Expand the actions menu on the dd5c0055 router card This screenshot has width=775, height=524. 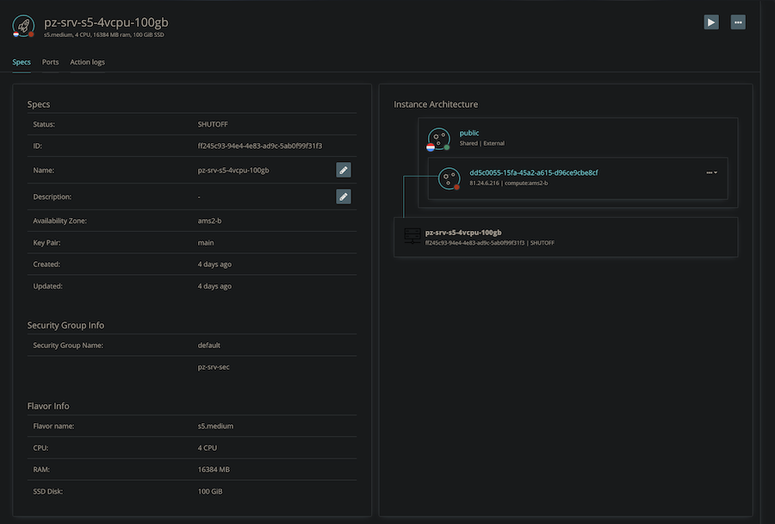[709, 172]
